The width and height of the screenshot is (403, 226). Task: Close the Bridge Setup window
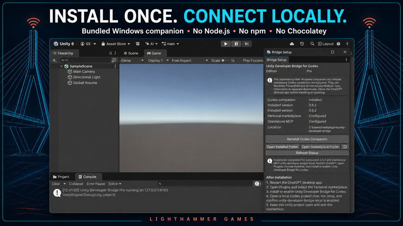(x=345, y=52)
